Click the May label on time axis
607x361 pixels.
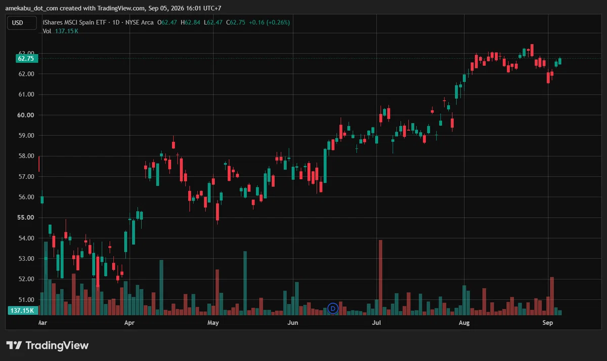point(213,322)
